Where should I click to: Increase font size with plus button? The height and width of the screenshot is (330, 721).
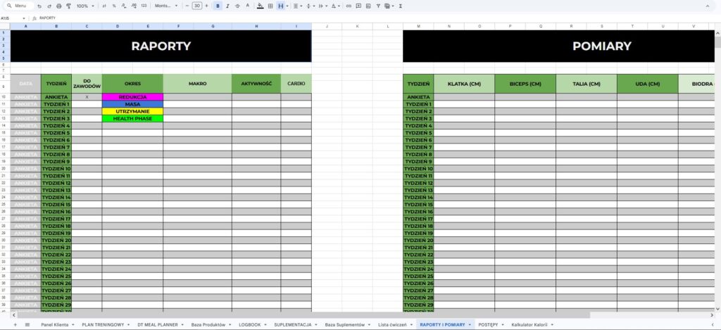[x=206, y=6]
